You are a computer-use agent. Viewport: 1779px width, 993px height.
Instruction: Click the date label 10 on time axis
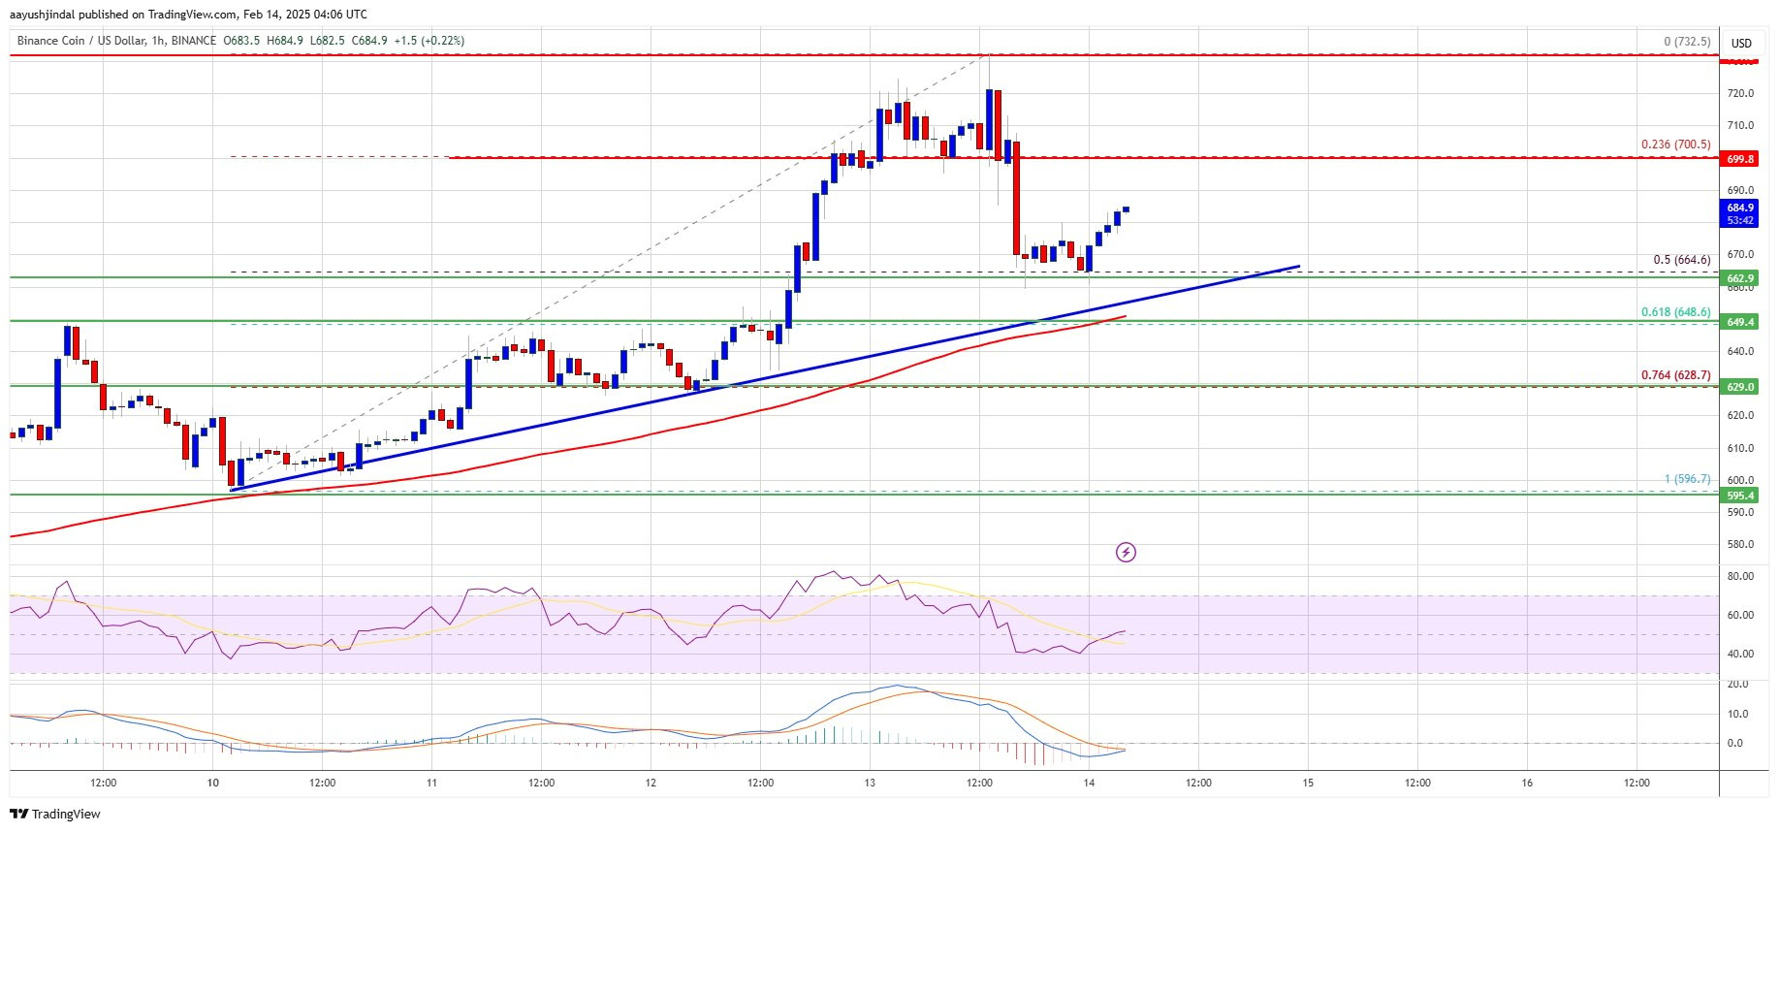(x=212, y=783)
